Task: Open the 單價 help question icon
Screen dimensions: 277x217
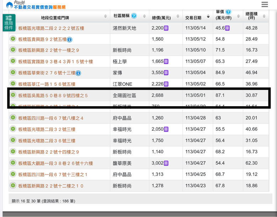Action: click(x=228, y=12)
